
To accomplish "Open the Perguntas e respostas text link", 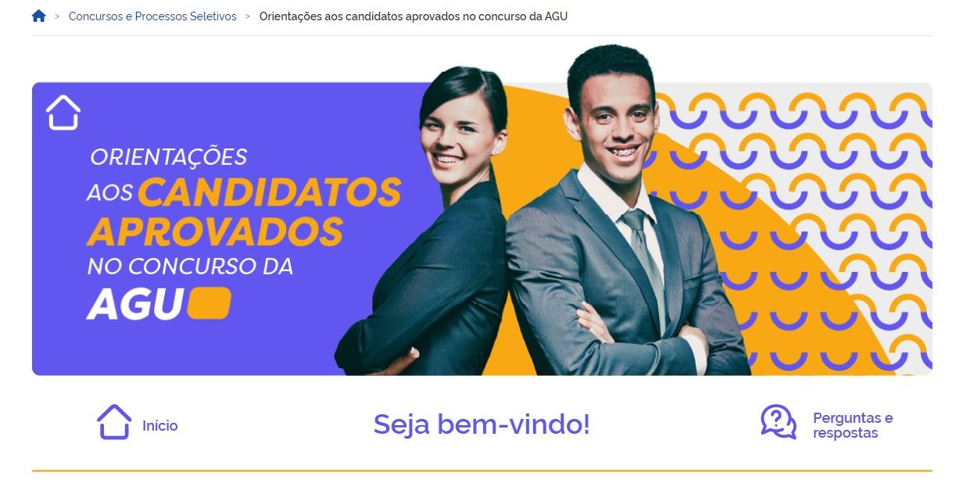I will point(853,425).
